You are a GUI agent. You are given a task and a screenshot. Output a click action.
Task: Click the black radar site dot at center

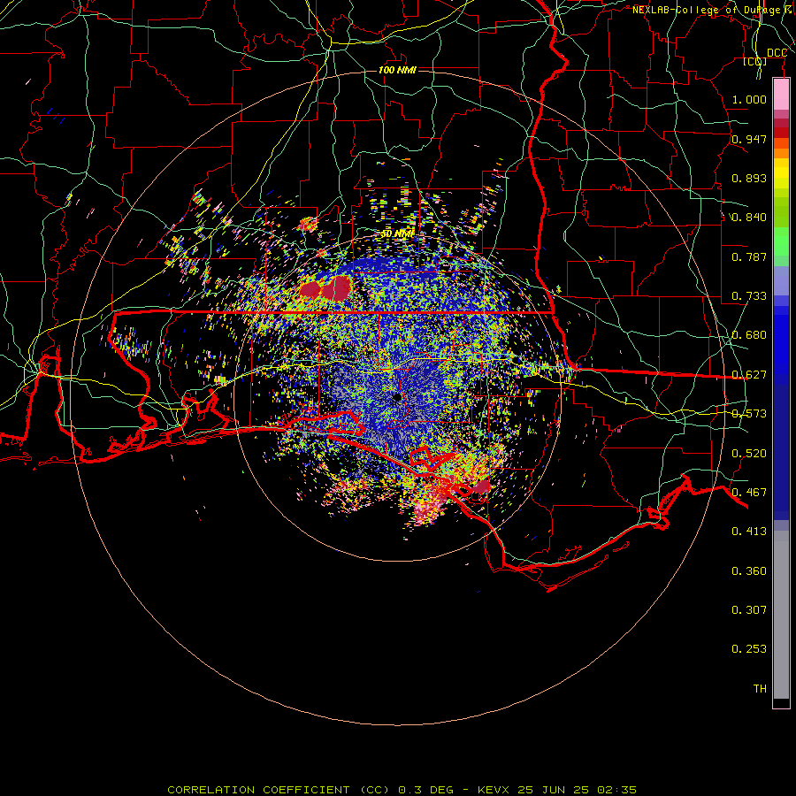[397, 397]
